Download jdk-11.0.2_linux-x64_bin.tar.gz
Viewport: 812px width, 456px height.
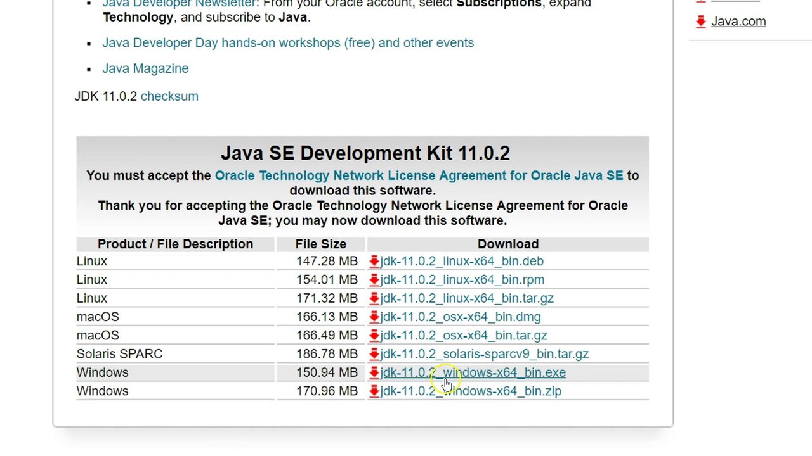coord(467,298)
